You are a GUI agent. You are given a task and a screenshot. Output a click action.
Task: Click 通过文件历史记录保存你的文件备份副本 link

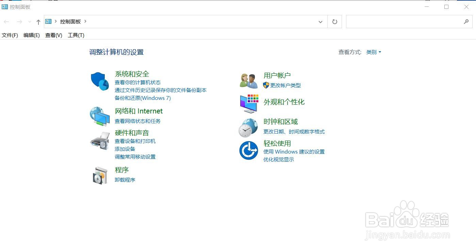click(x=161, y=90)
